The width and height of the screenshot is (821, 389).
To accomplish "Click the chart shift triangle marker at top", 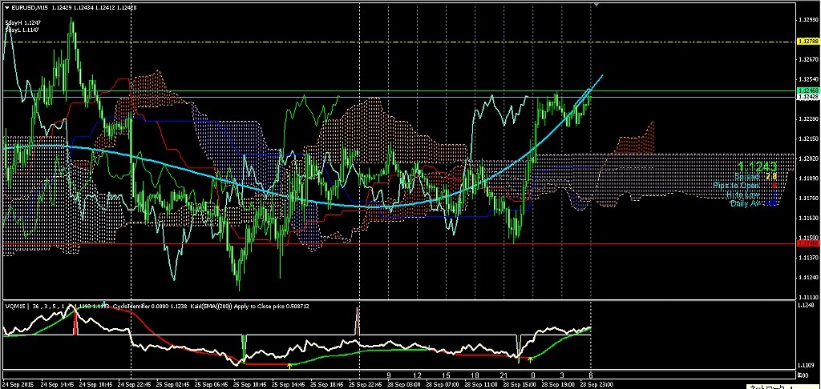I will [597, 4].
